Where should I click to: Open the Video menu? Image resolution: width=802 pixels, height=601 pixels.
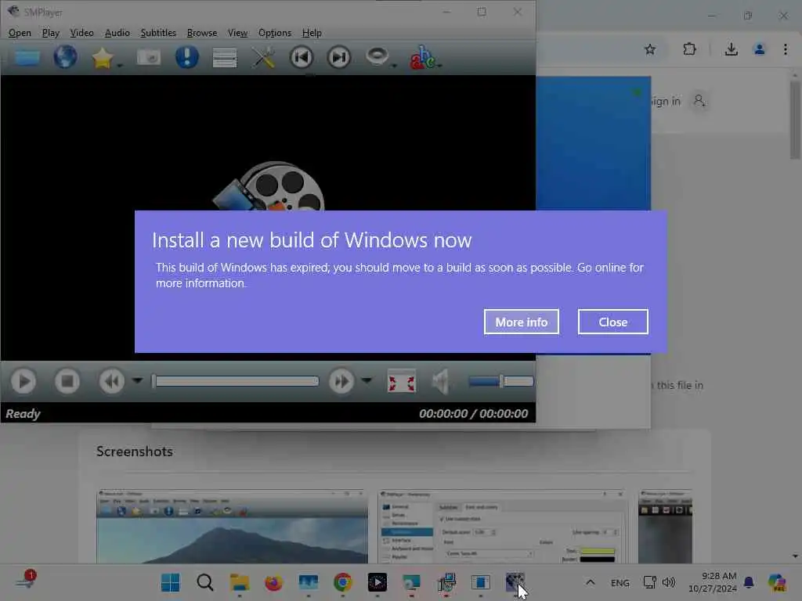pos(81,33)
